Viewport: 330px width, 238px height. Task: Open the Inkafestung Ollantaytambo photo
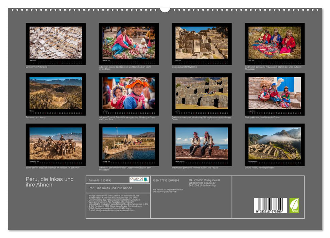tap(202, 43)
